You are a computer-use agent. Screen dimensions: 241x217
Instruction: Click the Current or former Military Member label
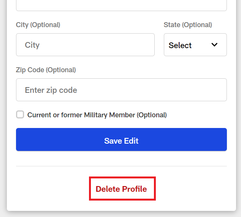click(x=81, y=115)
